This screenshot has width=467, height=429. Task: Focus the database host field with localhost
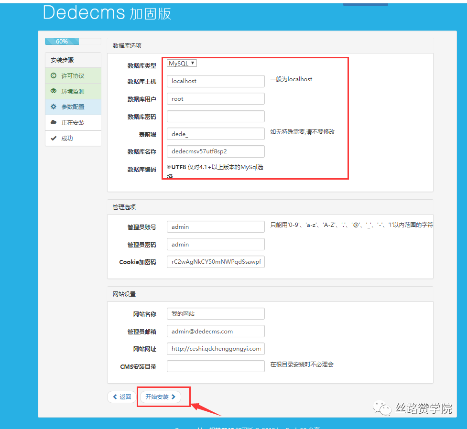click(216, 81)
